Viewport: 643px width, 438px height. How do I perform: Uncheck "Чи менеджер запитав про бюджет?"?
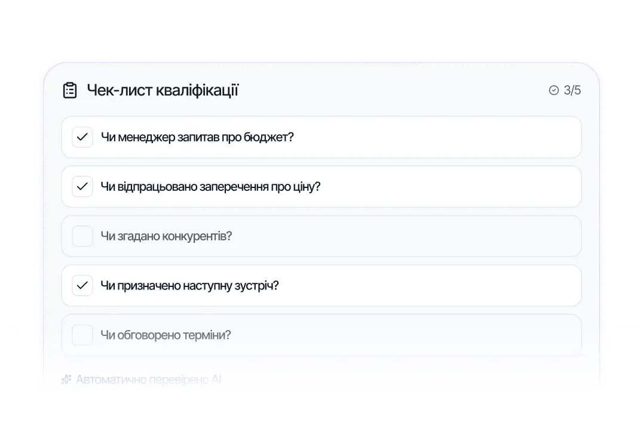coord(82,137)
